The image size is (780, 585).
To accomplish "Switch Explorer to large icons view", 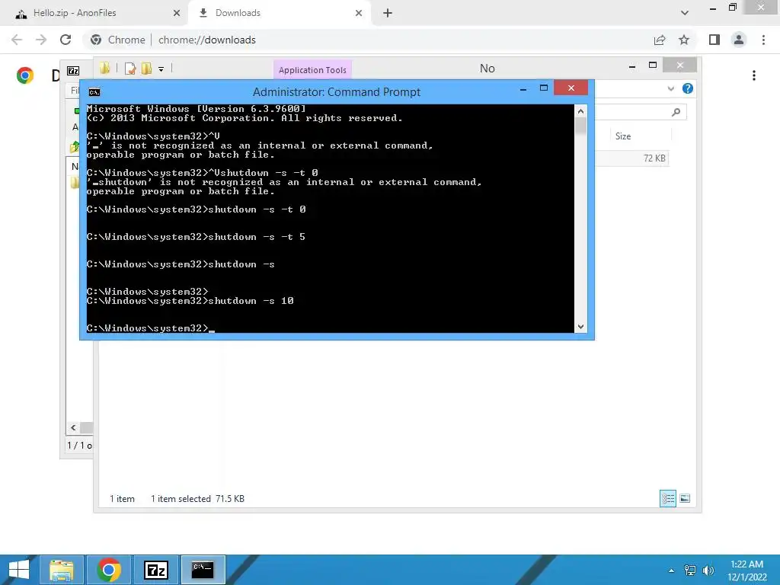I will [685, 498].
